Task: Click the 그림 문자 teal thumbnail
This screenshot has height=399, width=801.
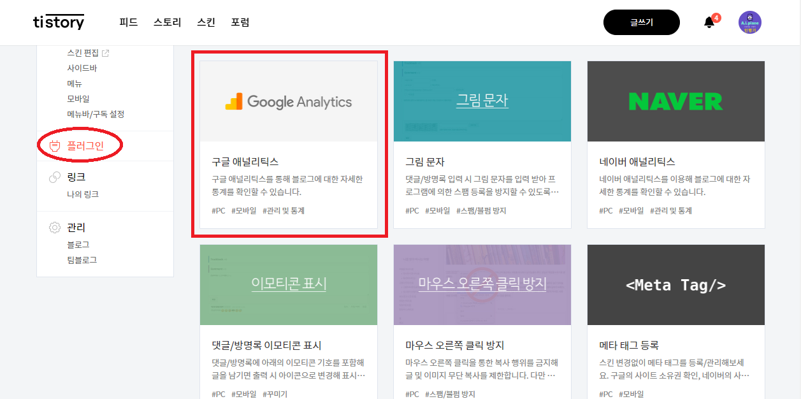Action: coord(482,101)
